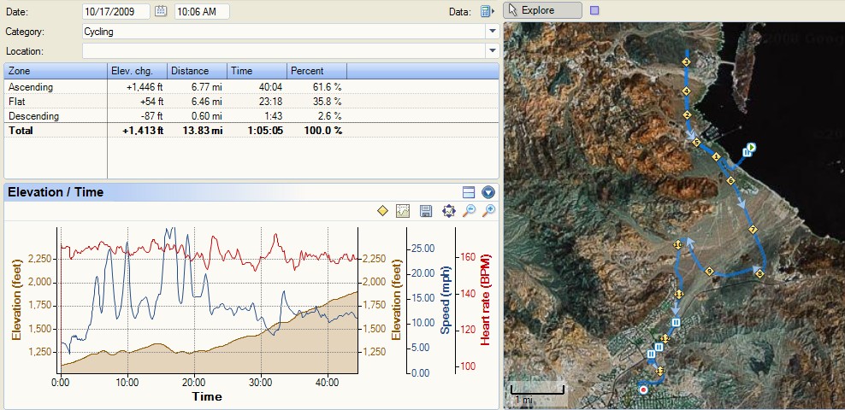Open the Data calculator menu icon
This screenshot has height=410, width=845.
pyautogui.click(x=487, y=11)
